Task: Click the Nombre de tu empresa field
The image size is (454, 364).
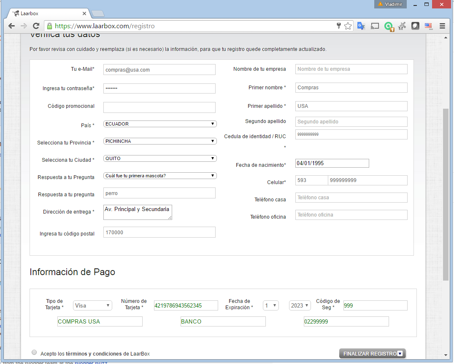Action: click(x=351, y=69)
